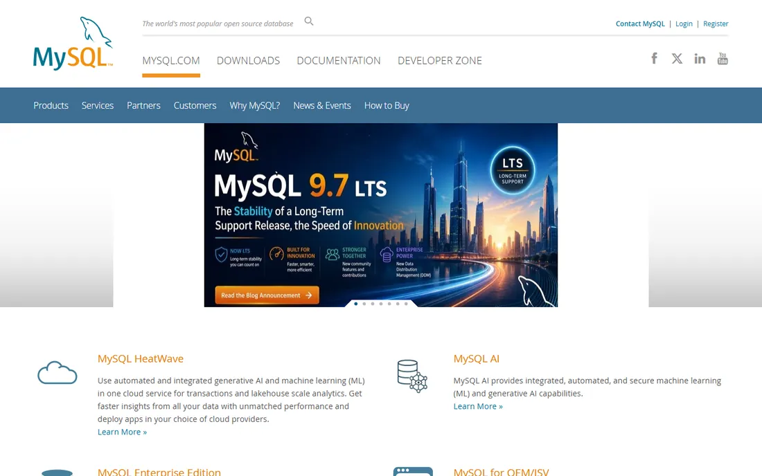
Task: Select the second carousel dot indicator
Action: pyautogui.click(x=364, y=304)
